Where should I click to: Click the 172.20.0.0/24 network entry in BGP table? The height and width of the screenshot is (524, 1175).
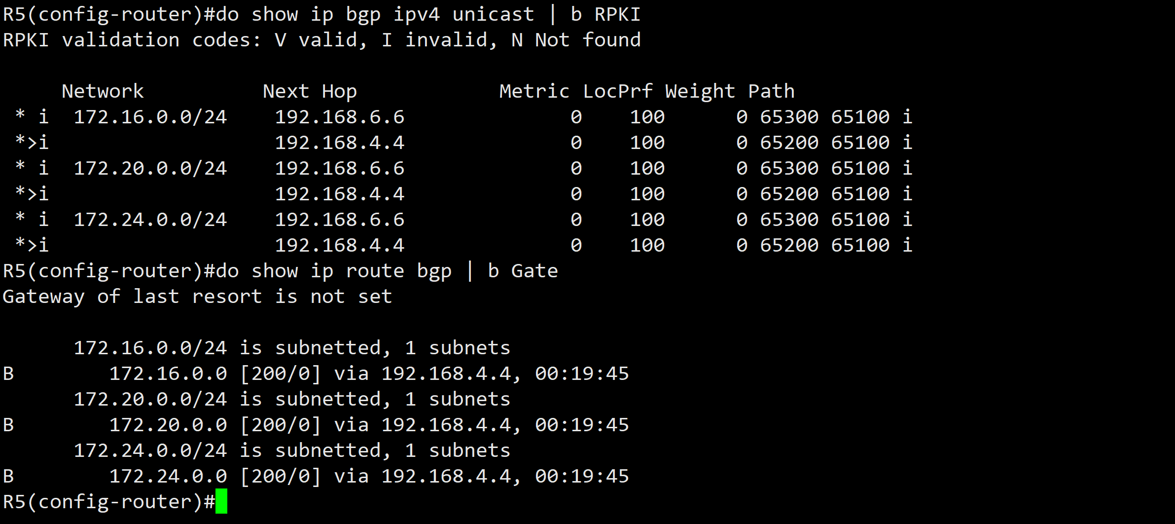tap(150, 169)
